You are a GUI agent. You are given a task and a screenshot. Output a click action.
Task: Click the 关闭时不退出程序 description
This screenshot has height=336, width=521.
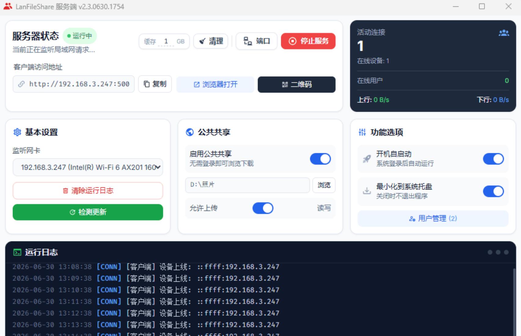coord(402,196)
